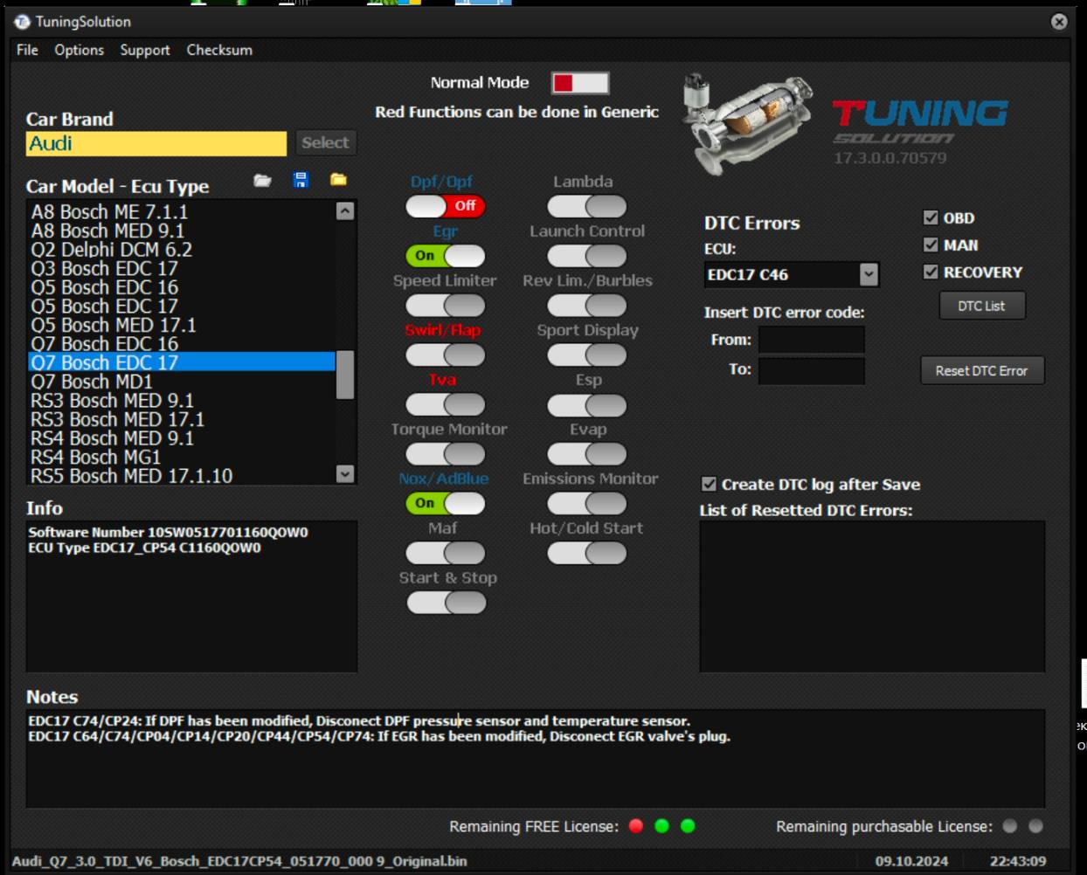Enable the Launch Control switch

587,256
